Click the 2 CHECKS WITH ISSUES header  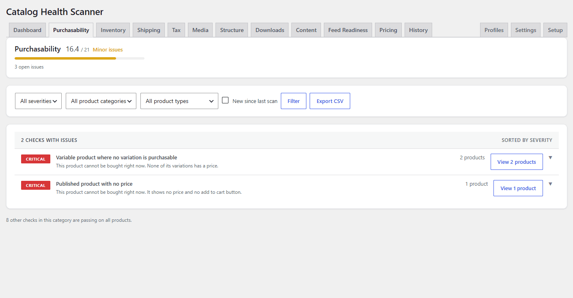49,140
